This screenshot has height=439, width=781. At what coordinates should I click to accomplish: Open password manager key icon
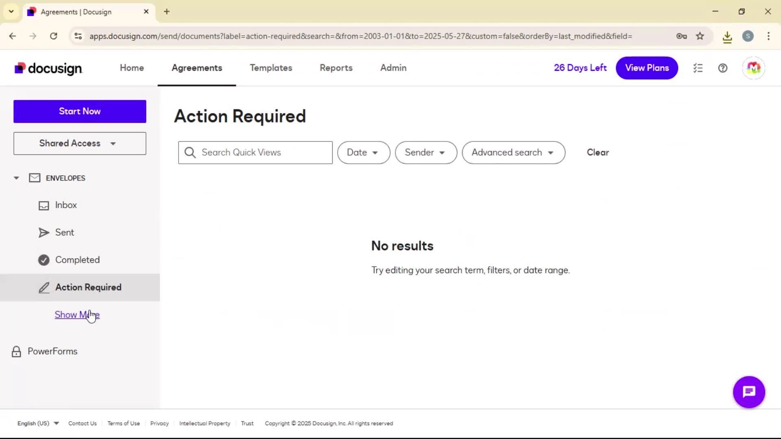pos(682,36)
